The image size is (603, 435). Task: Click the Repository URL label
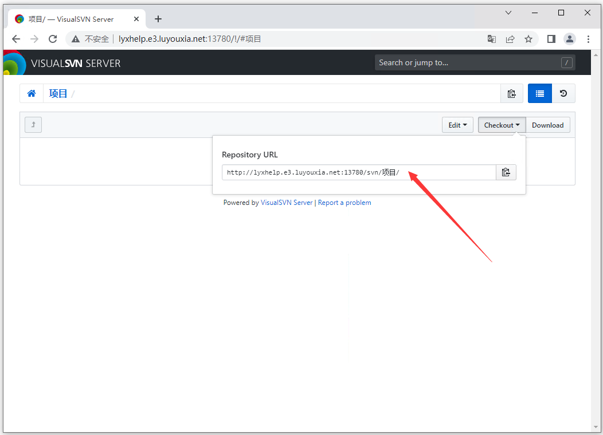pos(249,155)
